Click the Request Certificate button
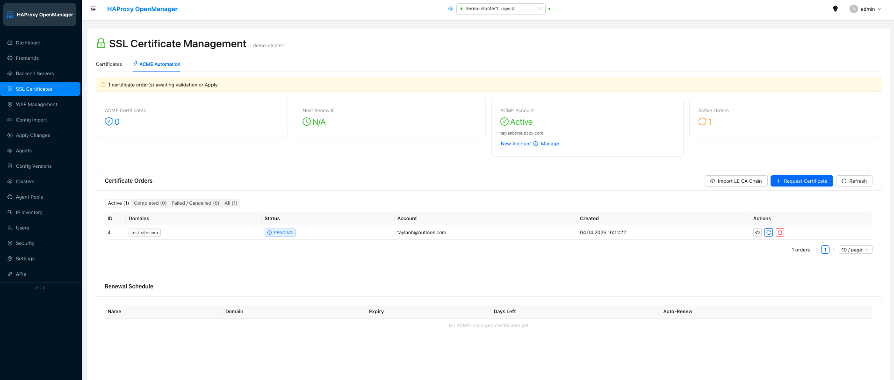 [x=802, y=181]
